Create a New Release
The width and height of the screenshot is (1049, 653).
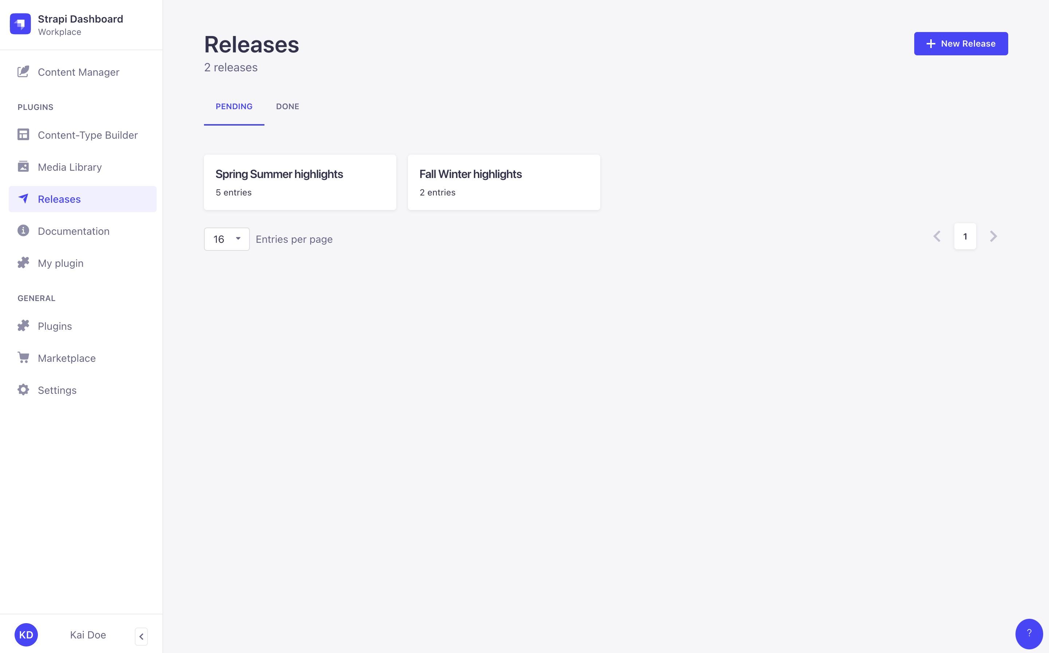coord(960,43)
